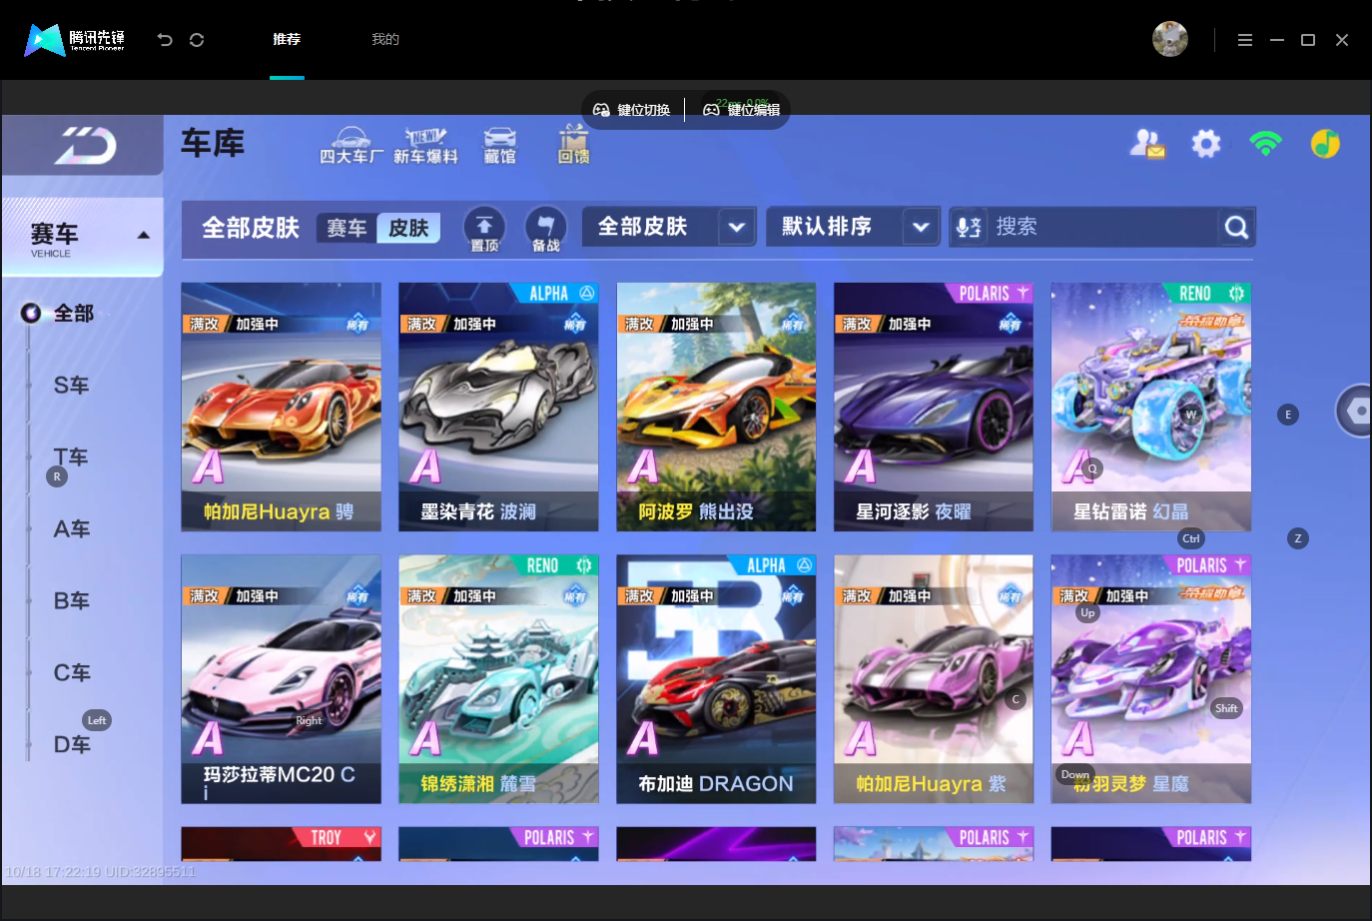Select the 帕加尼Huayra 骋 car card
This screenshot has width=1372, height=921.
282,407
